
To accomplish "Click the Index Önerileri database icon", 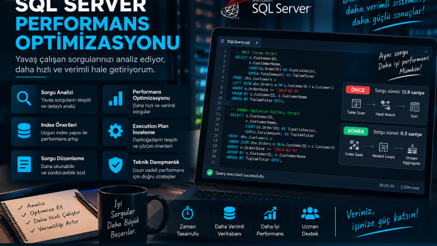I will tap(24, 130).
